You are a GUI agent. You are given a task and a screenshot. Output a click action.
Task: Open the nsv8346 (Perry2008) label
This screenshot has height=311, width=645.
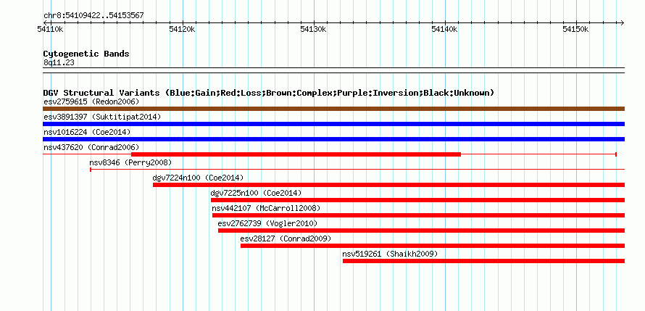coord(130,162)
